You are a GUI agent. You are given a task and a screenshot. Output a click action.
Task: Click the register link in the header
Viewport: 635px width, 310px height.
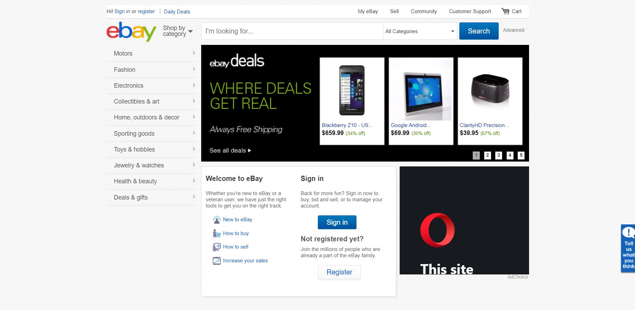pos(146,11)
